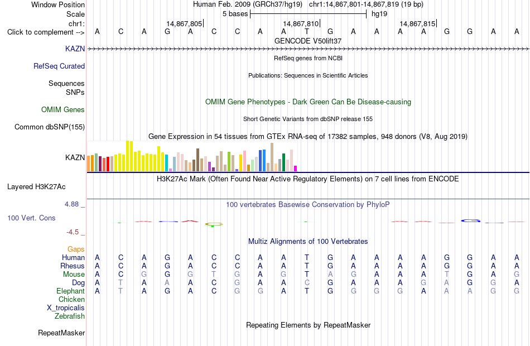
Task: Click the olive-colored PhyloP conservation mark
Action: (x=214, y=224)
